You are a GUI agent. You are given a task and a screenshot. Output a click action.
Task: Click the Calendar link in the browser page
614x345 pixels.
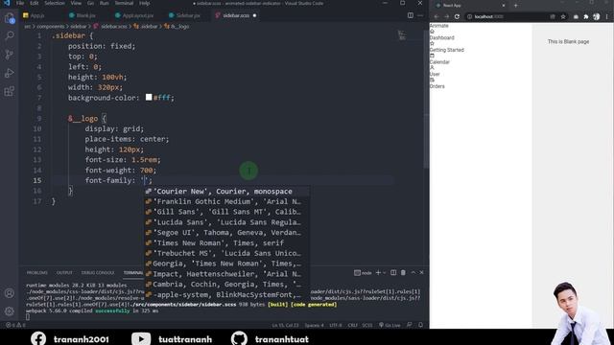coord(439,62)
